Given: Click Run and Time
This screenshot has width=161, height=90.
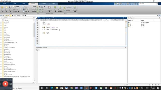Looking at the screenshot, I should [75, 9].
